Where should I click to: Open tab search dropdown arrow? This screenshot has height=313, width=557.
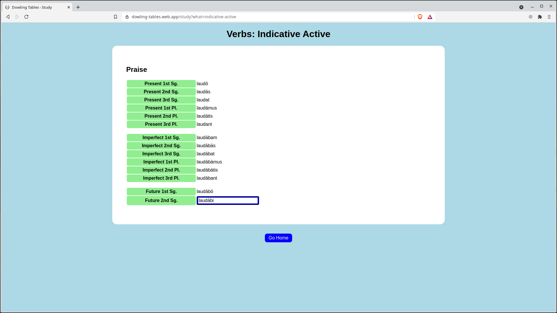click(x=521, y=7)
